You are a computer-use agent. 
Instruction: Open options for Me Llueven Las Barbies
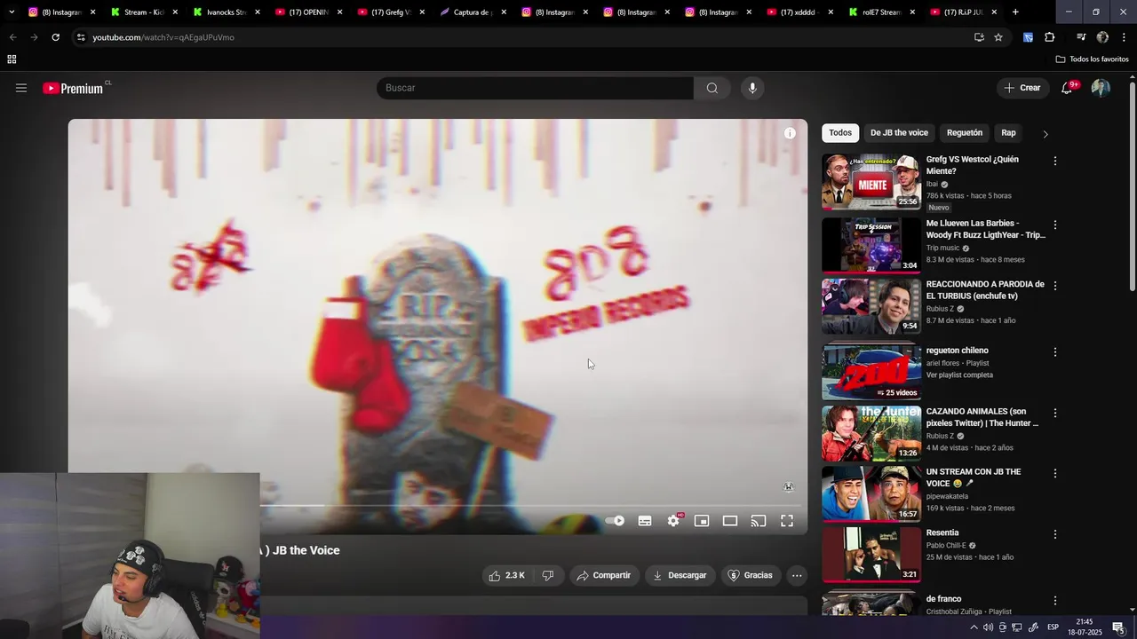pyautogui.click(x=1055, y=225)
